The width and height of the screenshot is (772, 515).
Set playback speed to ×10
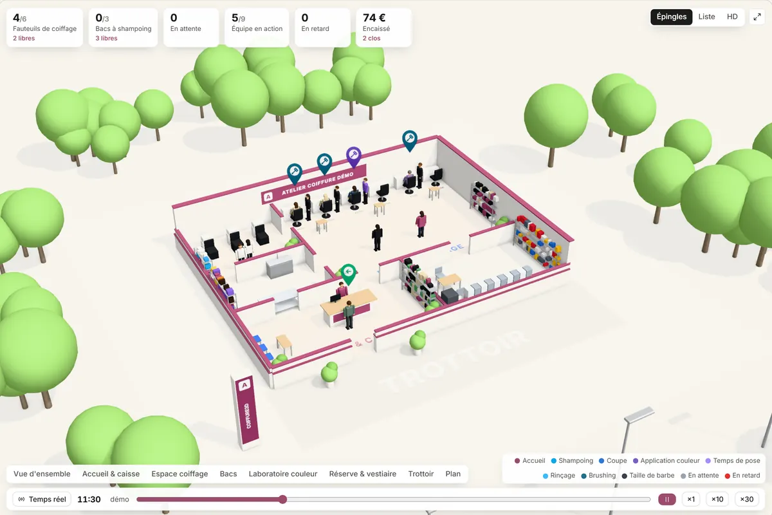(x=717, y=499)
